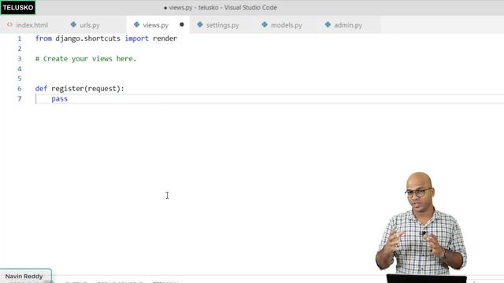
Task: Click line number 1 in the gutter
Action: [x=20, y=39]
